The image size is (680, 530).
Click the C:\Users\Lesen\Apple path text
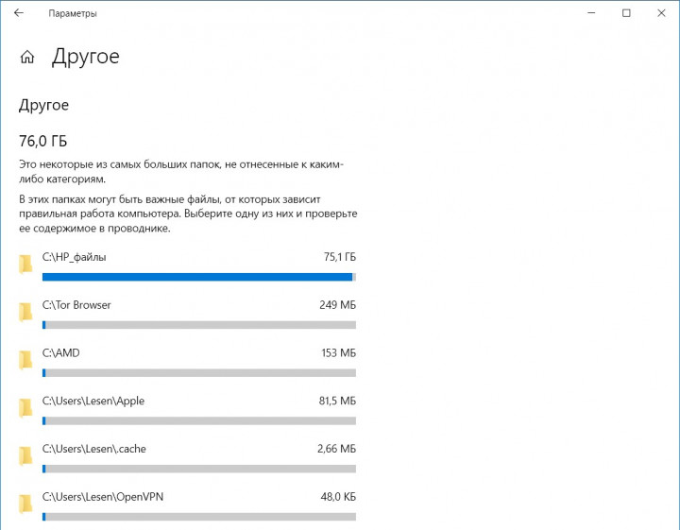[x=93, y=402]
